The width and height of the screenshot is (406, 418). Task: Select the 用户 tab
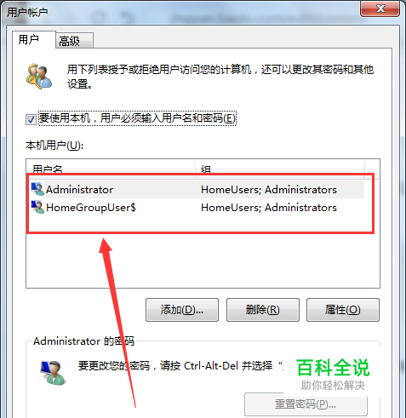click(33, 39)
